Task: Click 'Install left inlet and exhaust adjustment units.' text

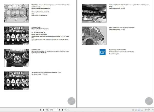Action: (x=121, y=52)
